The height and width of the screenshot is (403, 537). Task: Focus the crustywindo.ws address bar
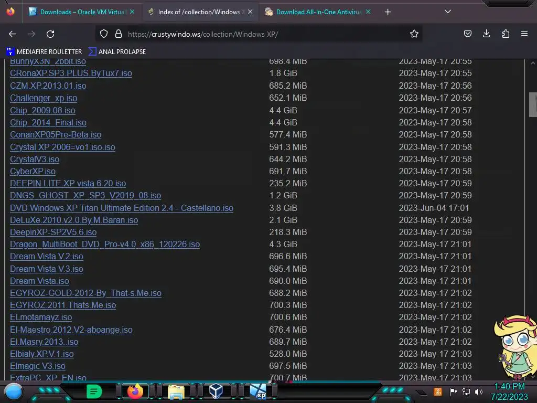pyautogui.click(x=259, y=34)
